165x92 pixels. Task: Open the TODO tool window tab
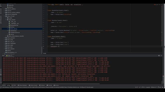click(14, 85)
